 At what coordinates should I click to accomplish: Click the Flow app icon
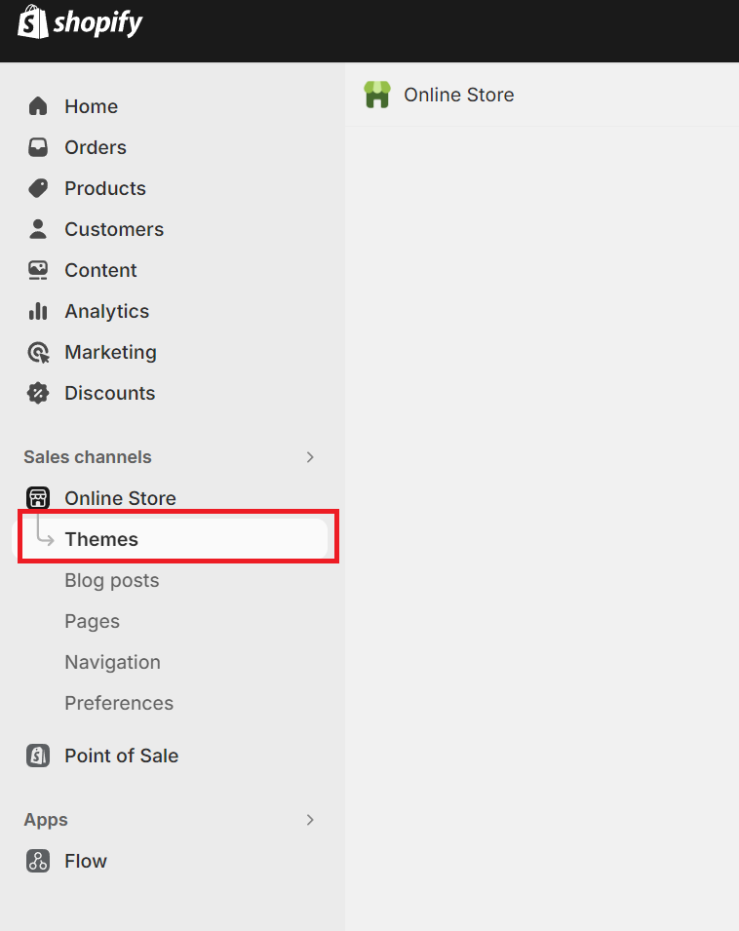click(x=38, y=861)
